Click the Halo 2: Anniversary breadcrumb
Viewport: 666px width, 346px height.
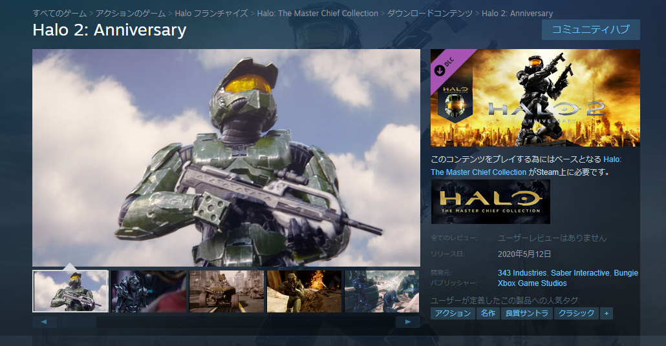(517, 14)
